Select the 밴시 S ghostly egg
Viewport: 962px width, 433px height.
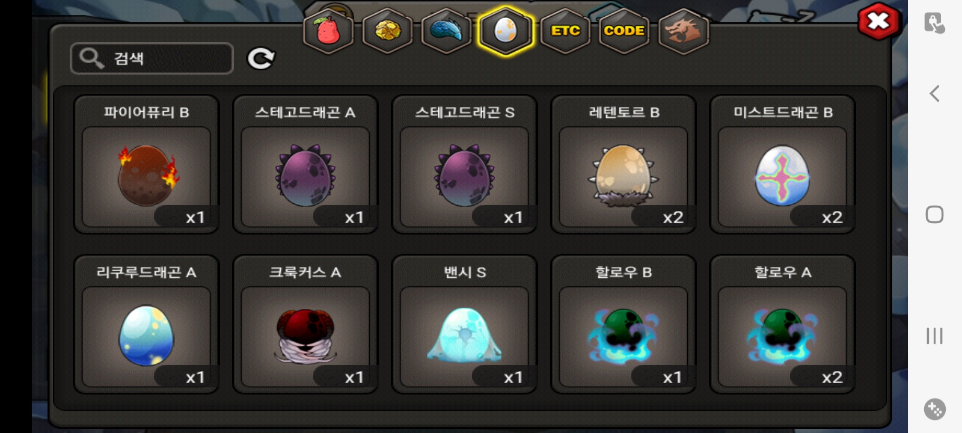tap(464, 324)
